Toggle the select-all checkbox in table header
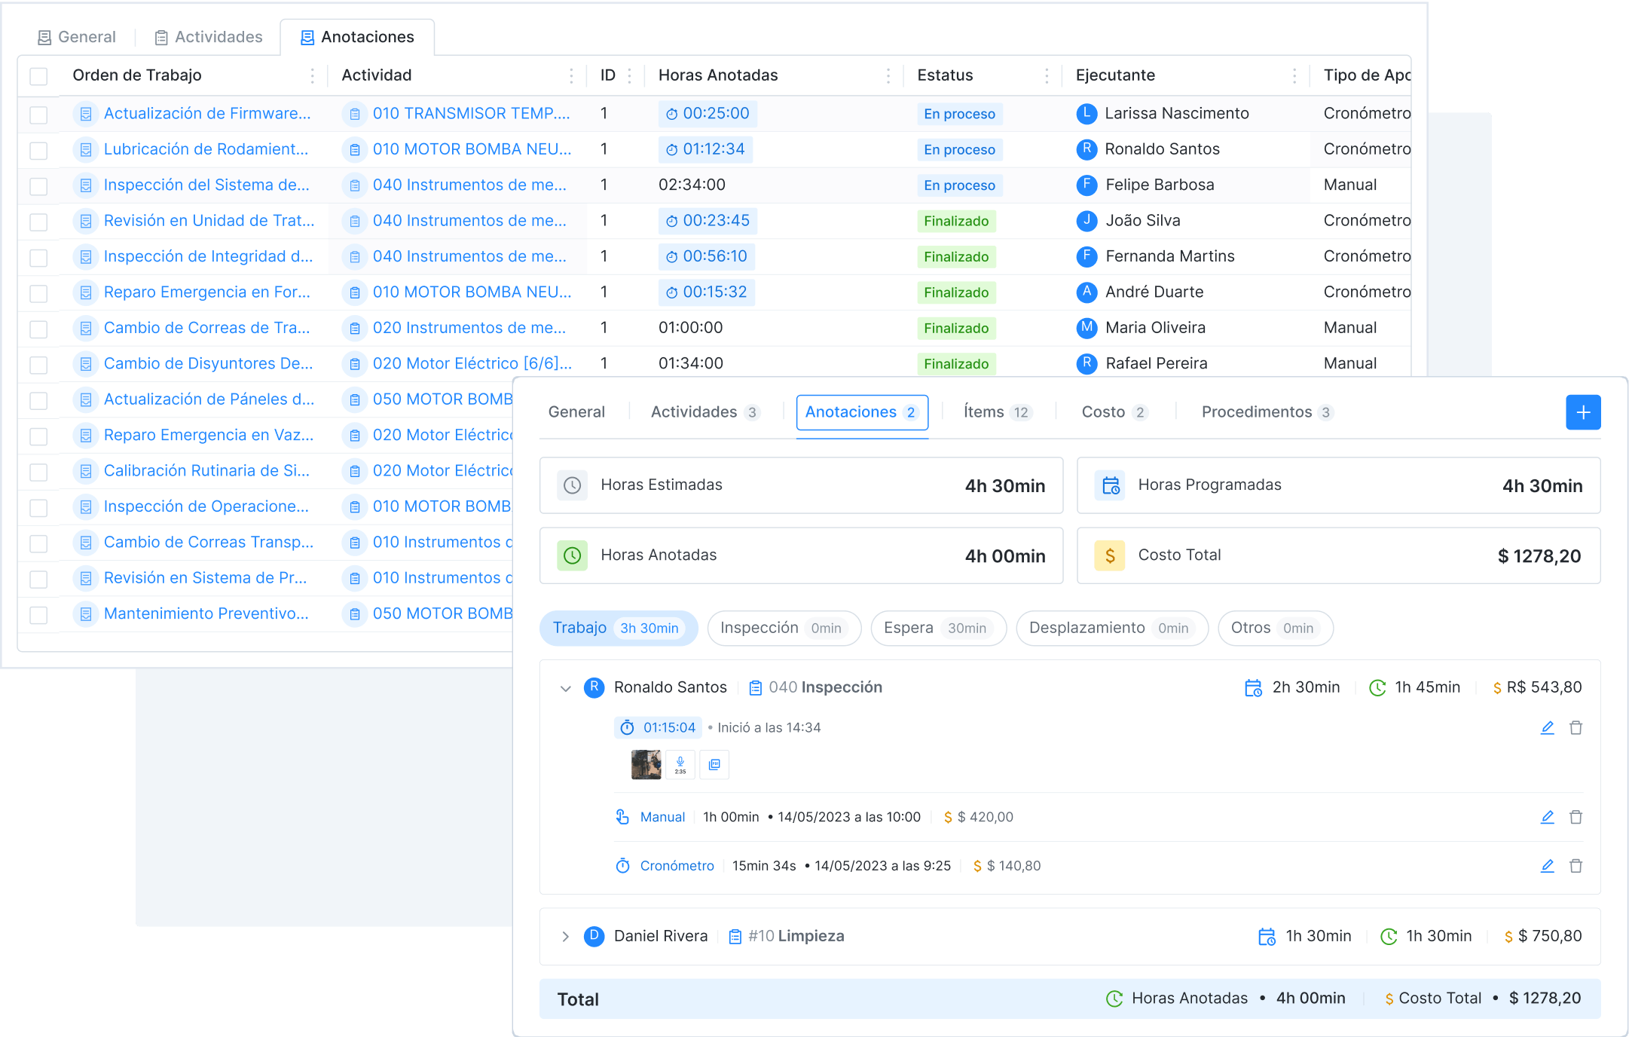Image resolution: width=1629 pixels, height=1037 pixels. click(38, 75)
